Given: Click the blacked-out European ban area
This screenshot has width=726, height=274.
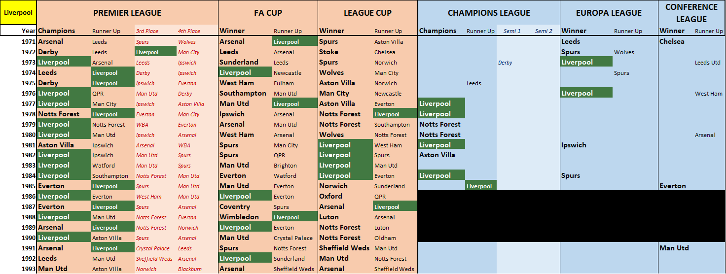Looking at the screenshot, I should click(x=572, y=216).
